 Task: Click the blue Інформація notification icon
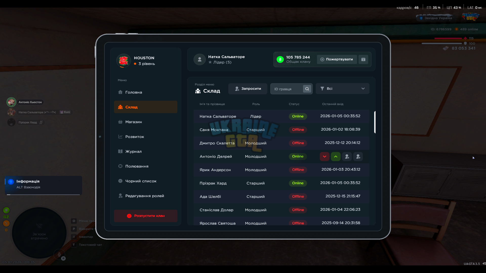pos(11,181)
